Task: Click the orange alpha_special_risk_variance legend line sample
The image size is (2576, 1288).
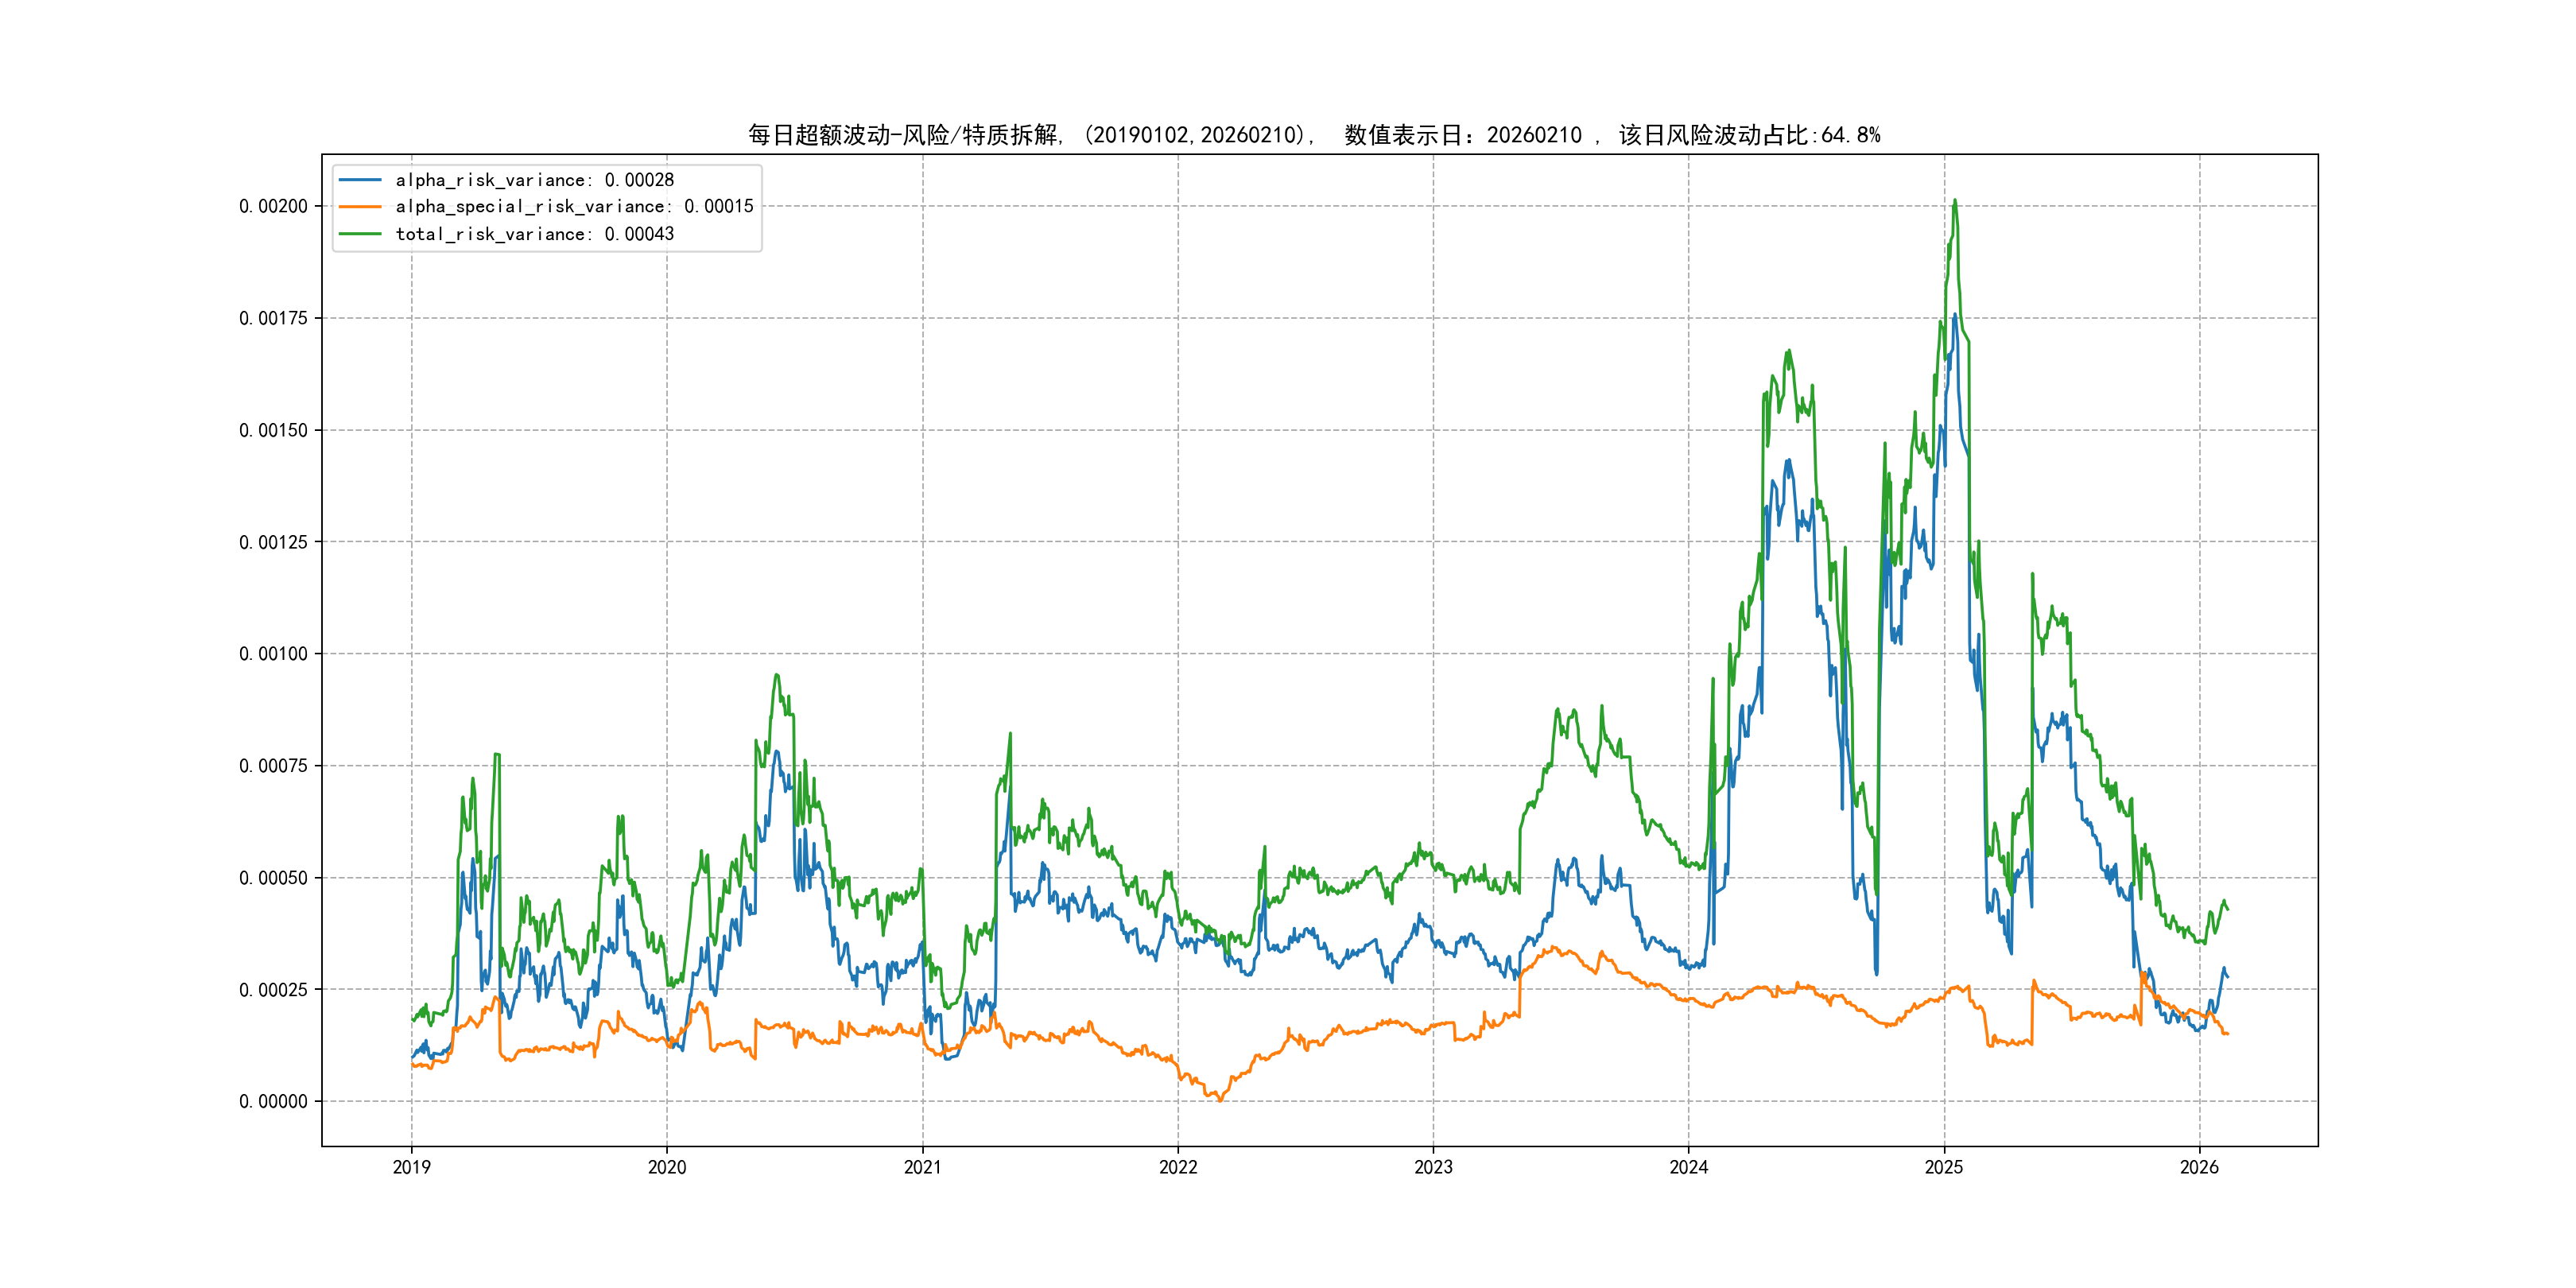Action: coord(360,207)
